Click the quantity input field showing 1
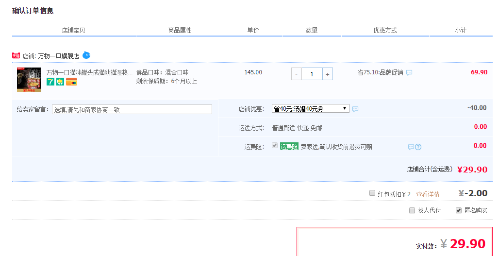The image size is (498, 256). pyautogui.click(x=312, y=74)
